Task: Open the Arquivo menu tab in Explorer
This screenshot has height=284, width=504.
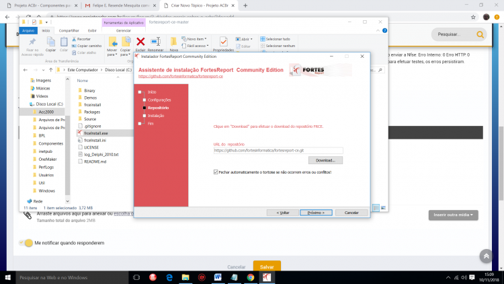Action: tap(28, 30)
